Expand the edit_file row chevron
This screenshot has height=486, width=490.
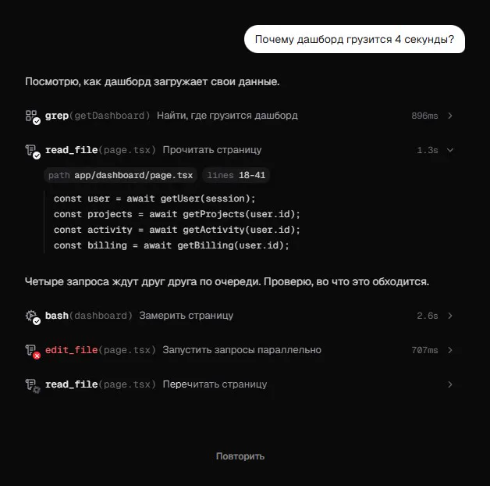tap(450, 350)
